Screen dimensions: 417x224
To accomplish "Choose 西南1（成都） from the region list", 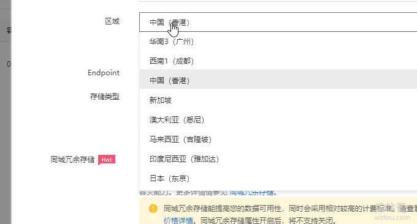I will point(278,61).
